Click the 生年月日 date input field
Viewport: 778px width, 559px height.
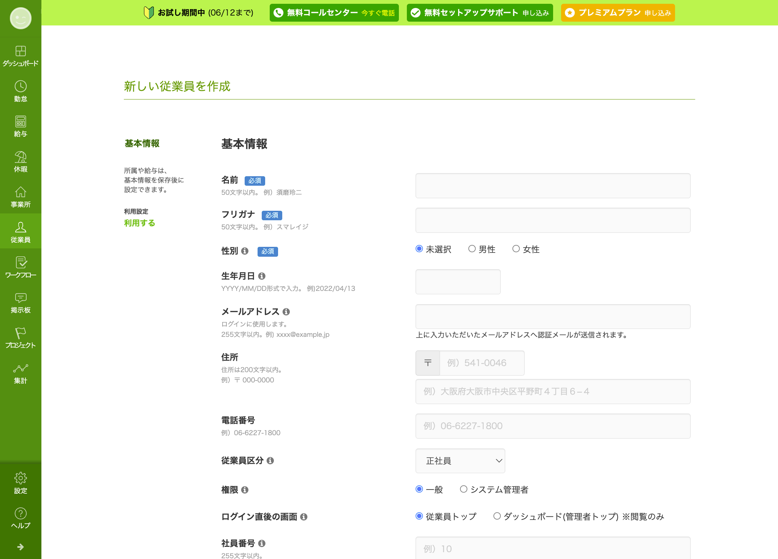tap(458, 282)
